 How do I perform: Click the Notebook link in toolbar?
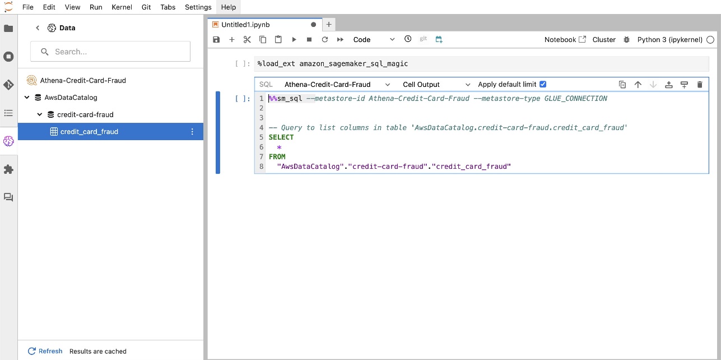pos(565,40)
